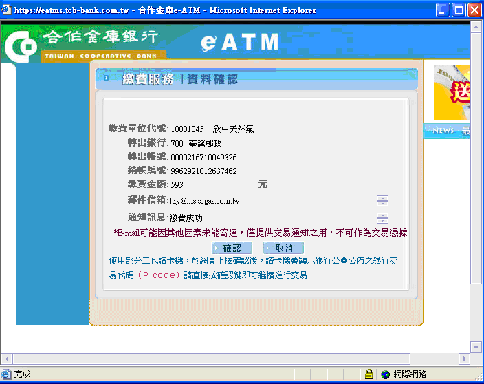The width and height of the screenshot is (484, 384).
Task: Click the IE icon beside 完成 status
Action: pos(7,374)
